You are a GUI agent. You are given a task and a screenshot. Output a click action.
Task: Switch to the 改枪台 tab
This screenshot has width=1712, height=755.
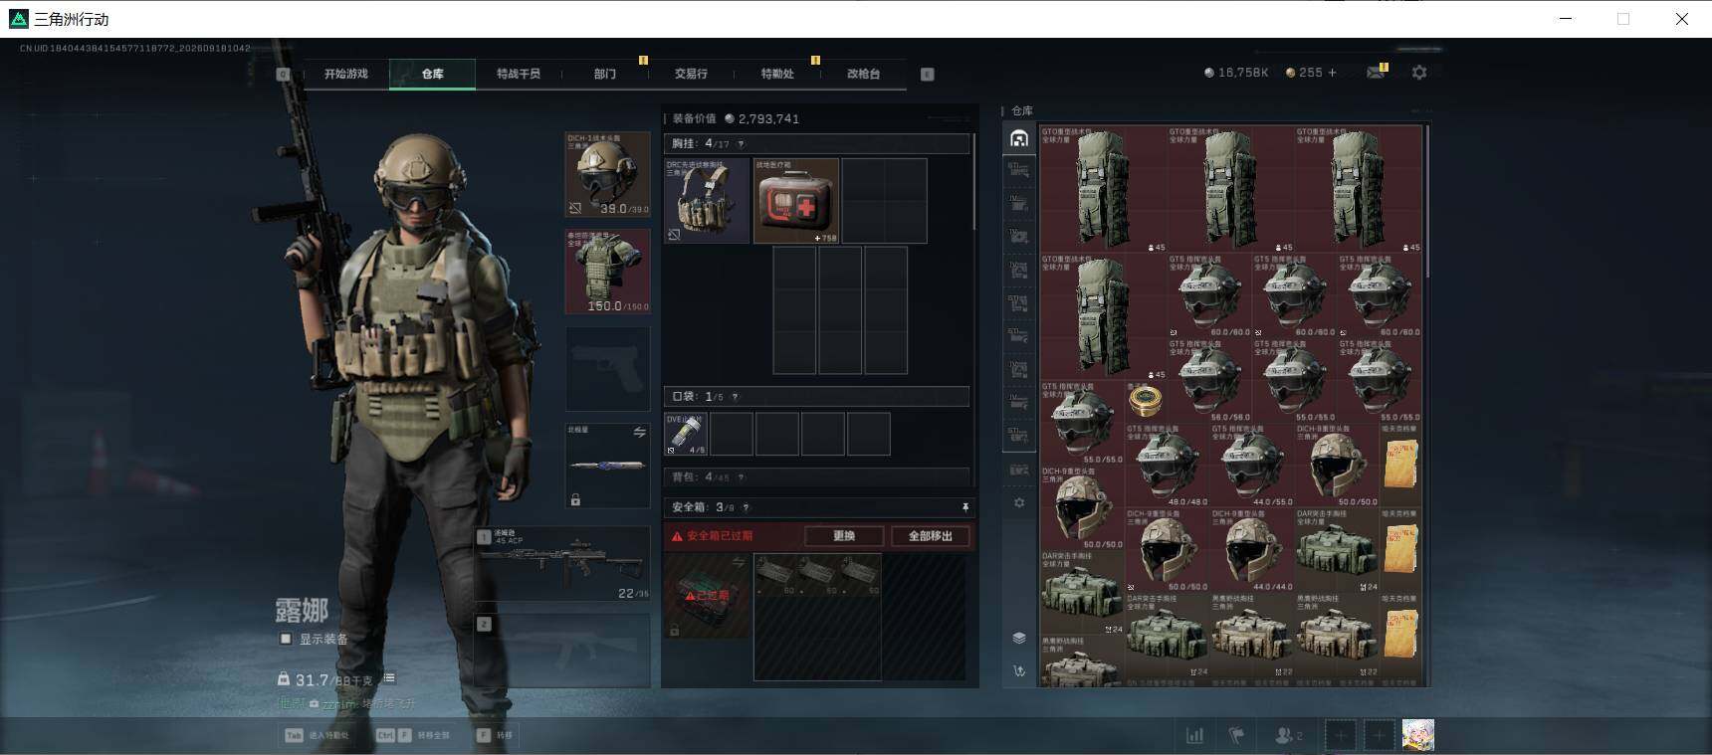pyautogui.click(x=863, y=74)
